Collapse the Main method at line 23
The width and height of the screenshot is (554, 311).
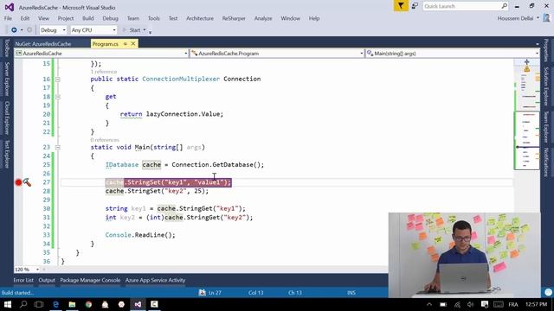pos(58,148)
